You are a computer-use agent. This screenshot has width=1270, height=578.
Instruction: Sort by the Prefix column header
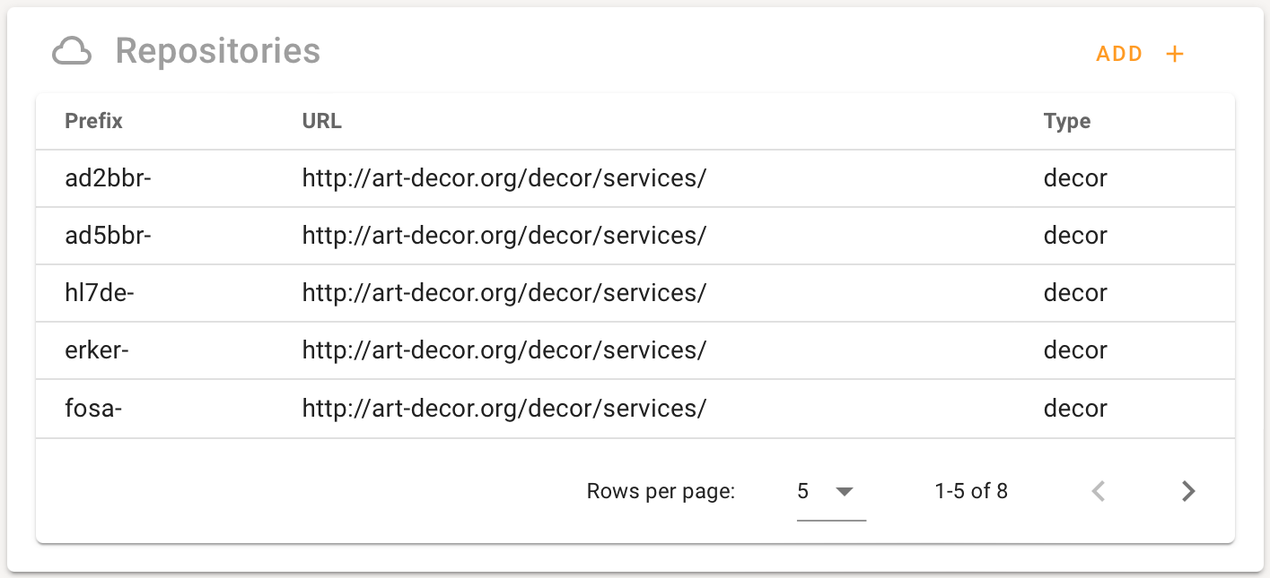coord(93,121)
